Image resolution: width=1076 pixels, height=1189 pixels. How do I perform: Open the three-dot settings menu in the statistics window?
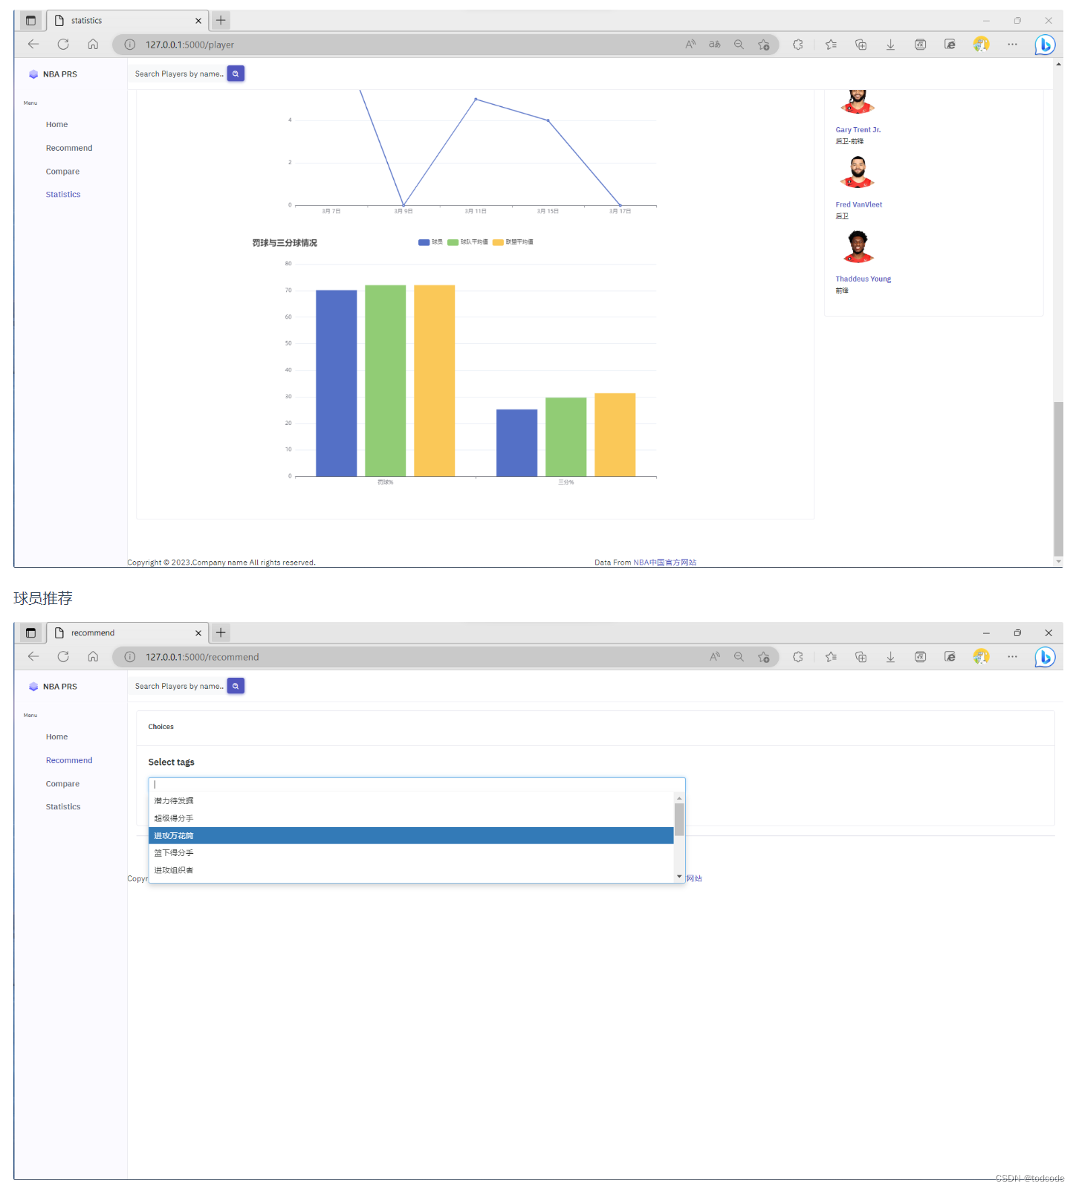[x=1012, y=45]
